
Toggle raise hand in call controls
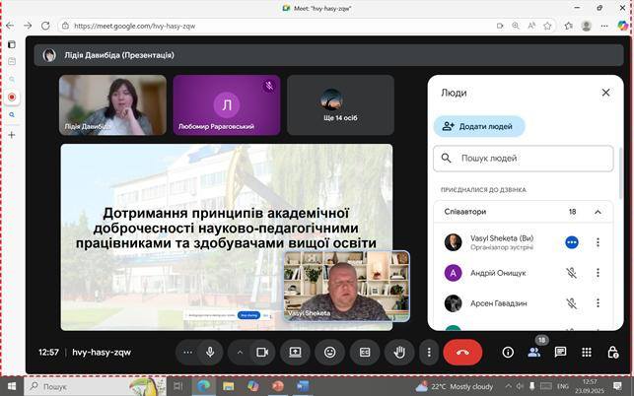click(400, 352)
